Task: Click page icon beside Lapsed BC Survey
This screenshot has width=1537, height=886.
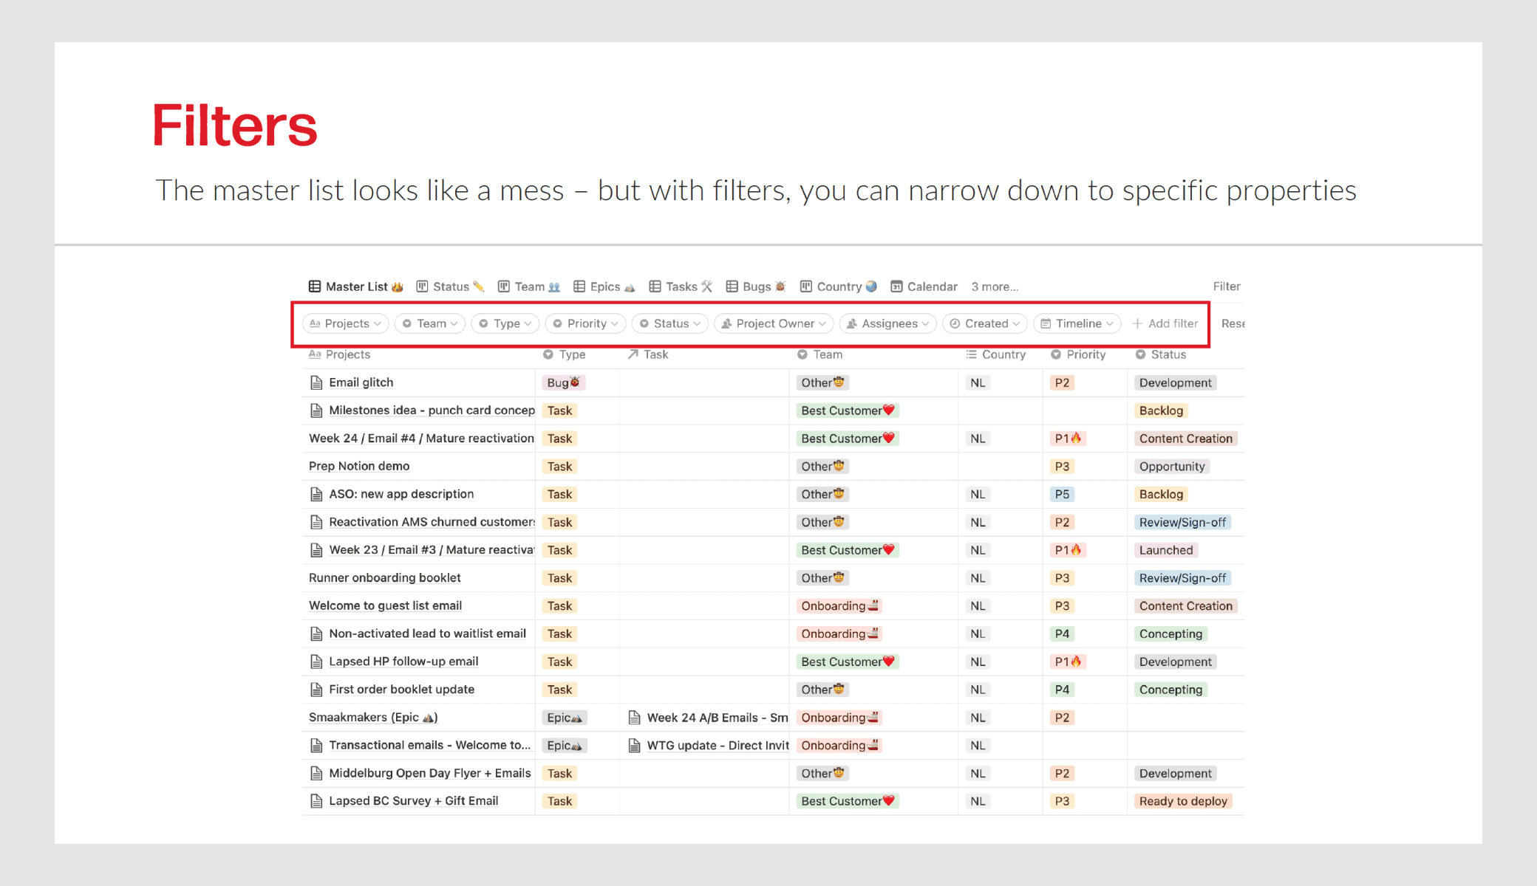Action: click(x=316, y=801)
